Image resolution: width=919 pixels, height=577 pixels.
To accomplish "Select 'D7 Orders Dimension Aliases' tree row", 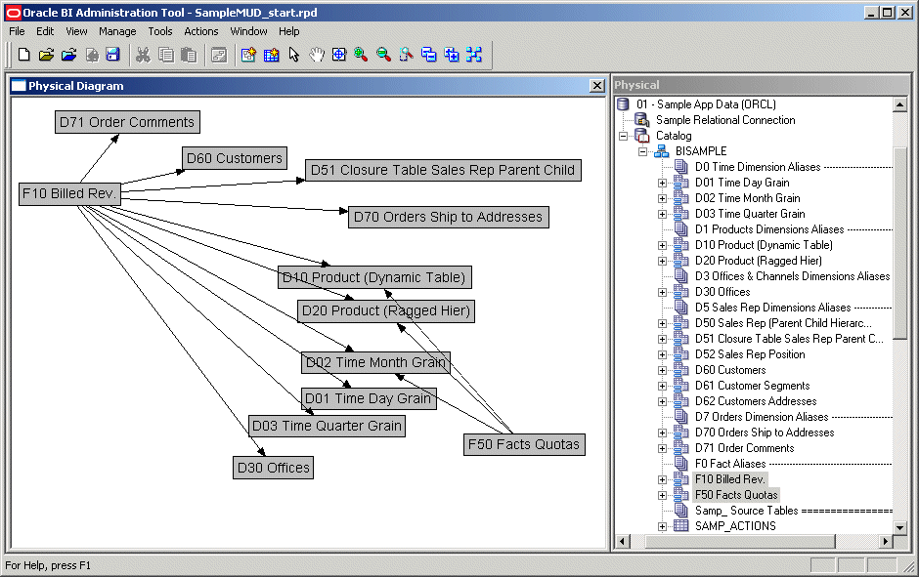I will tap(762, 417).
